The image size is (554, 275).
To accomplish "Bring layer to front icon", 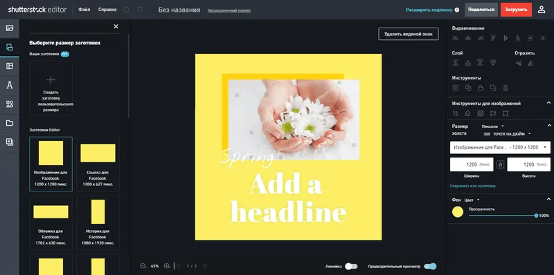I will click(x=456, y=63).
